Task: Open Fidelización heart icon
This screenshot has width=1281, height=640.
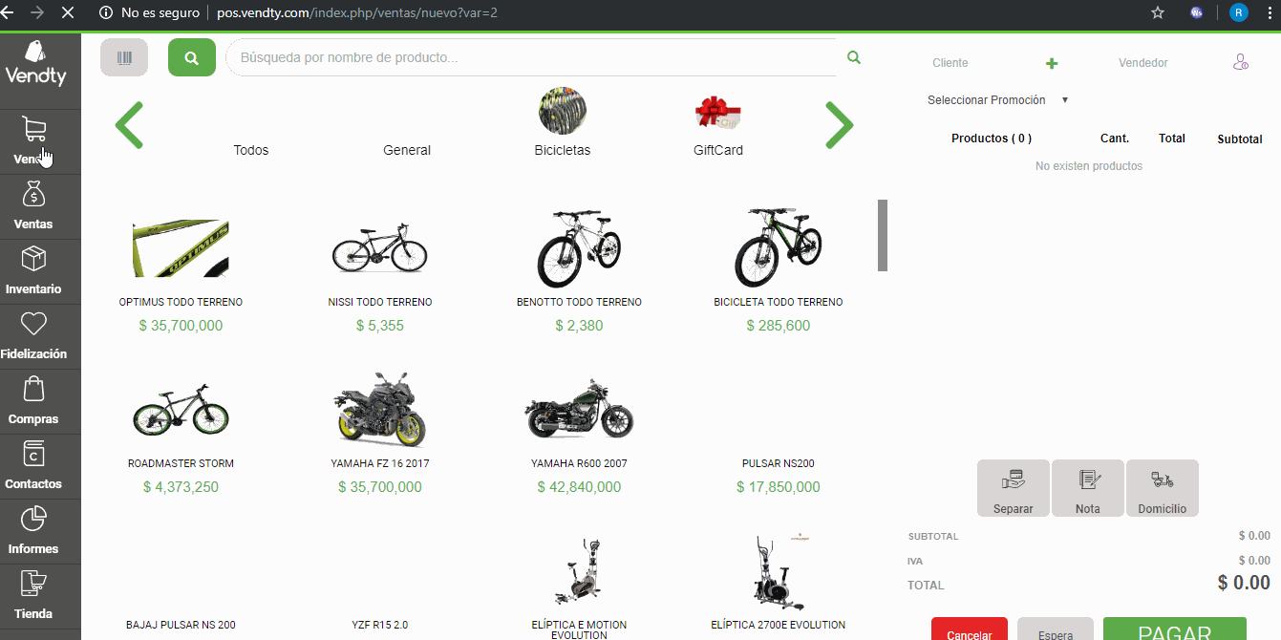Action: [x=34, y=324]
